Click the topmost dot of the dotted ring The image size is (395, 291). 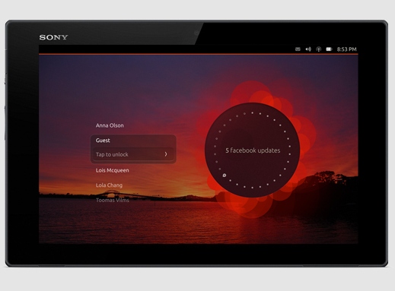pyautogui.click(x=252, y=112)
